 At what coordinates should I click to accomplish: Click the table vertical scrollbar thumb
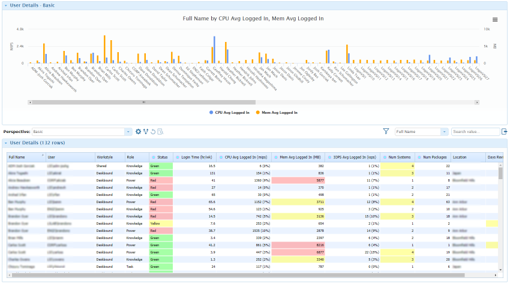pyautogui.click(x=500, y=174)
